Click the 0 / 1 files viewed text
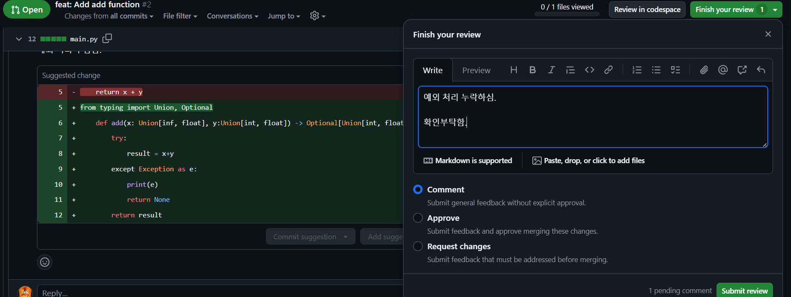The width and height of the screenshot is (791, 297). click(x=567, y=7)
